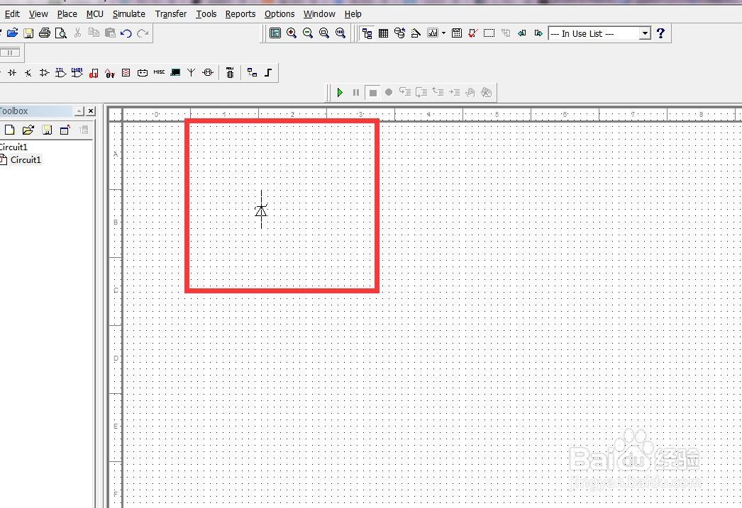
Task: Select the zener diode on the canvas
Action: (x=261, y=210)
